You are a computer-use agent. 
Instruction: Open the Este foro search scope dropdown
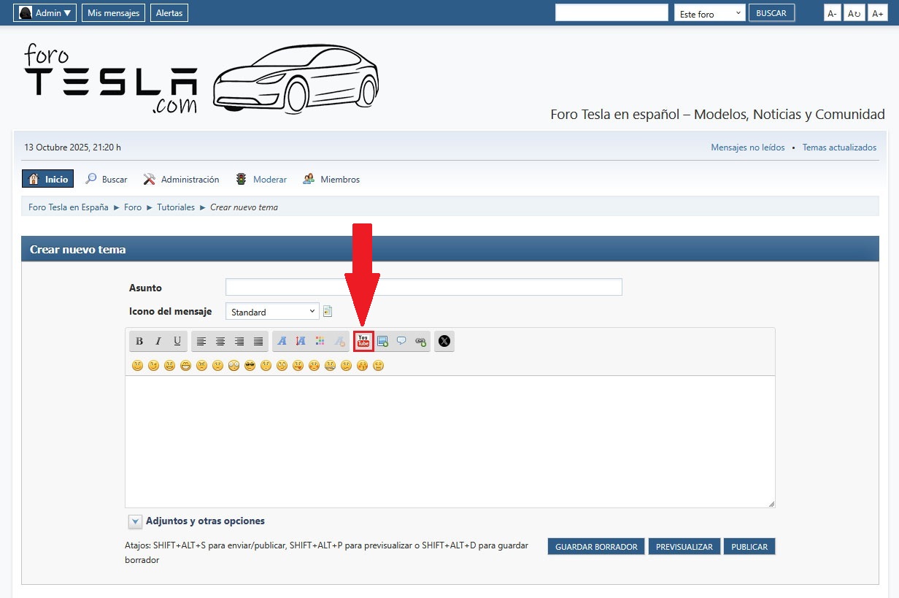tap(709, 13)
